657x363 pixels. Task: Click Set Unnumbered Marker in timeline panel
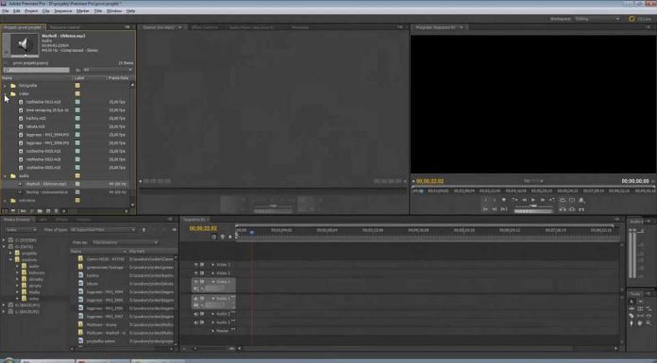[x=230, y=237]
